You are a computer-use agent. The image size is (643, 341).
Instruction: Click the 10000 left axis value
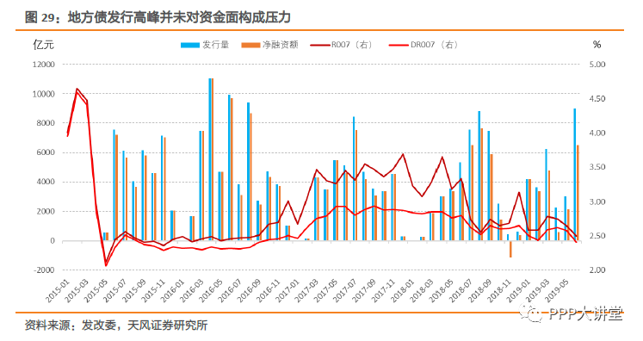43,94
